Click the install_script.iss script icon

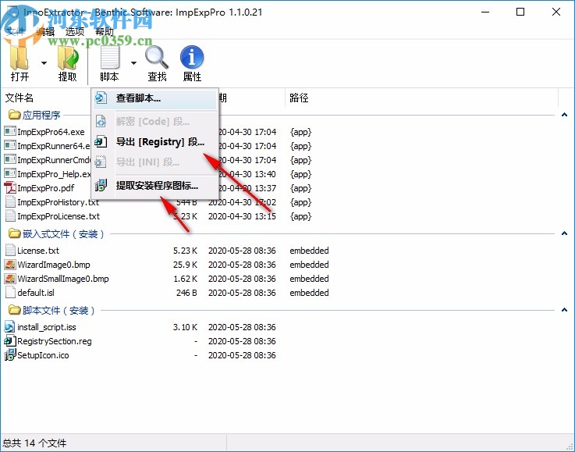tap(9, 326)
